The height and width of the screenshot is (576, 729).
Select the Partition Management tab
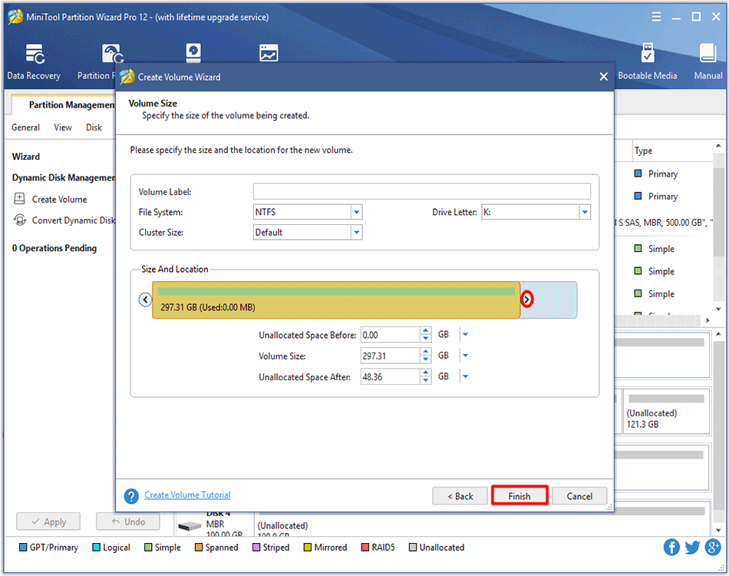(x=65, y=104)
